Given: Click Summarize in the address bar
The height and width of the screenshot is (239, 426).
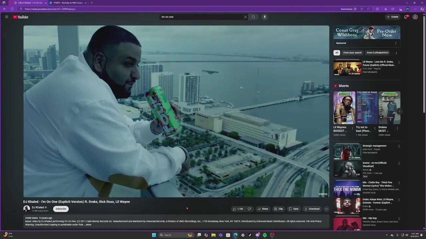Looking at the screenshot, I should click(x=348, y=9).
